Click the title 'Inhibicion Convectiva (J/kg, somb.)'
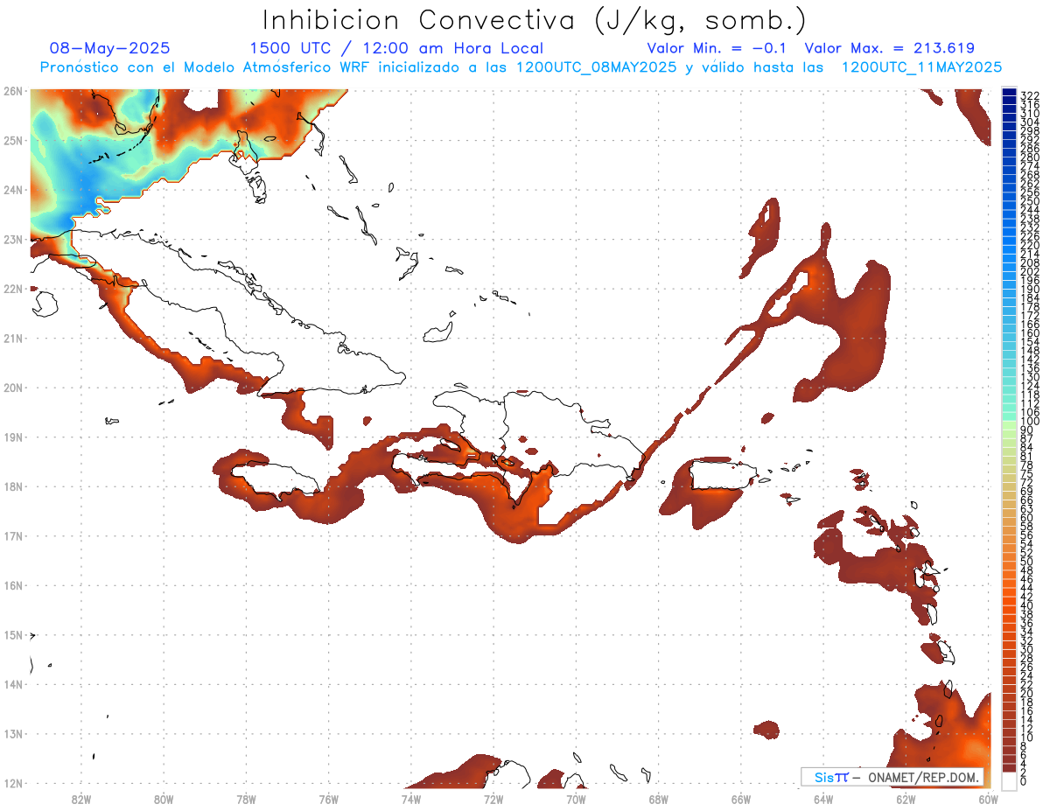 coord(534,21)
